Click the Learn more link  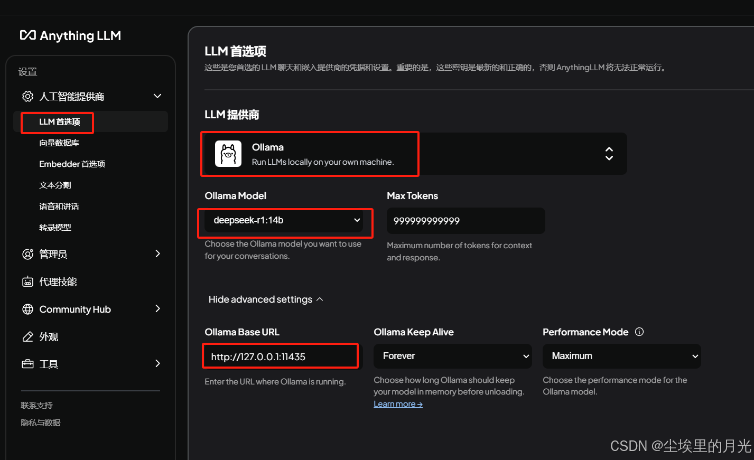coord(398,404)
